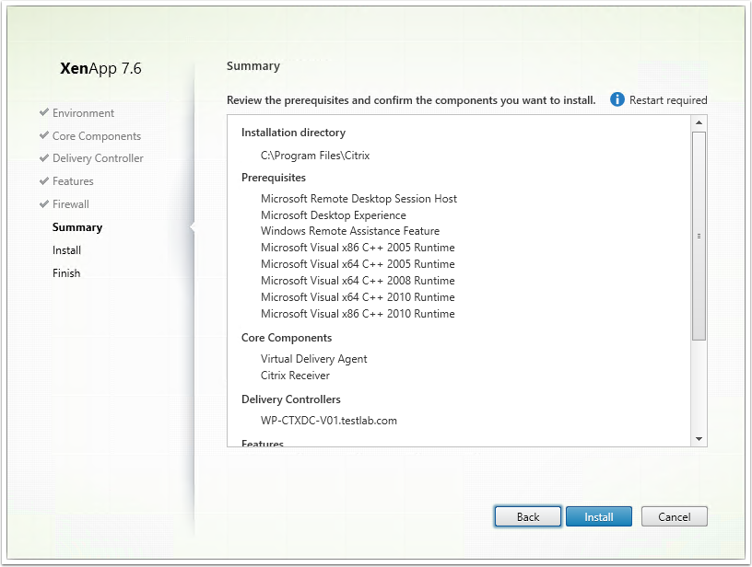
Task: Cancel the XenApp installation
Action: [674, 516]
